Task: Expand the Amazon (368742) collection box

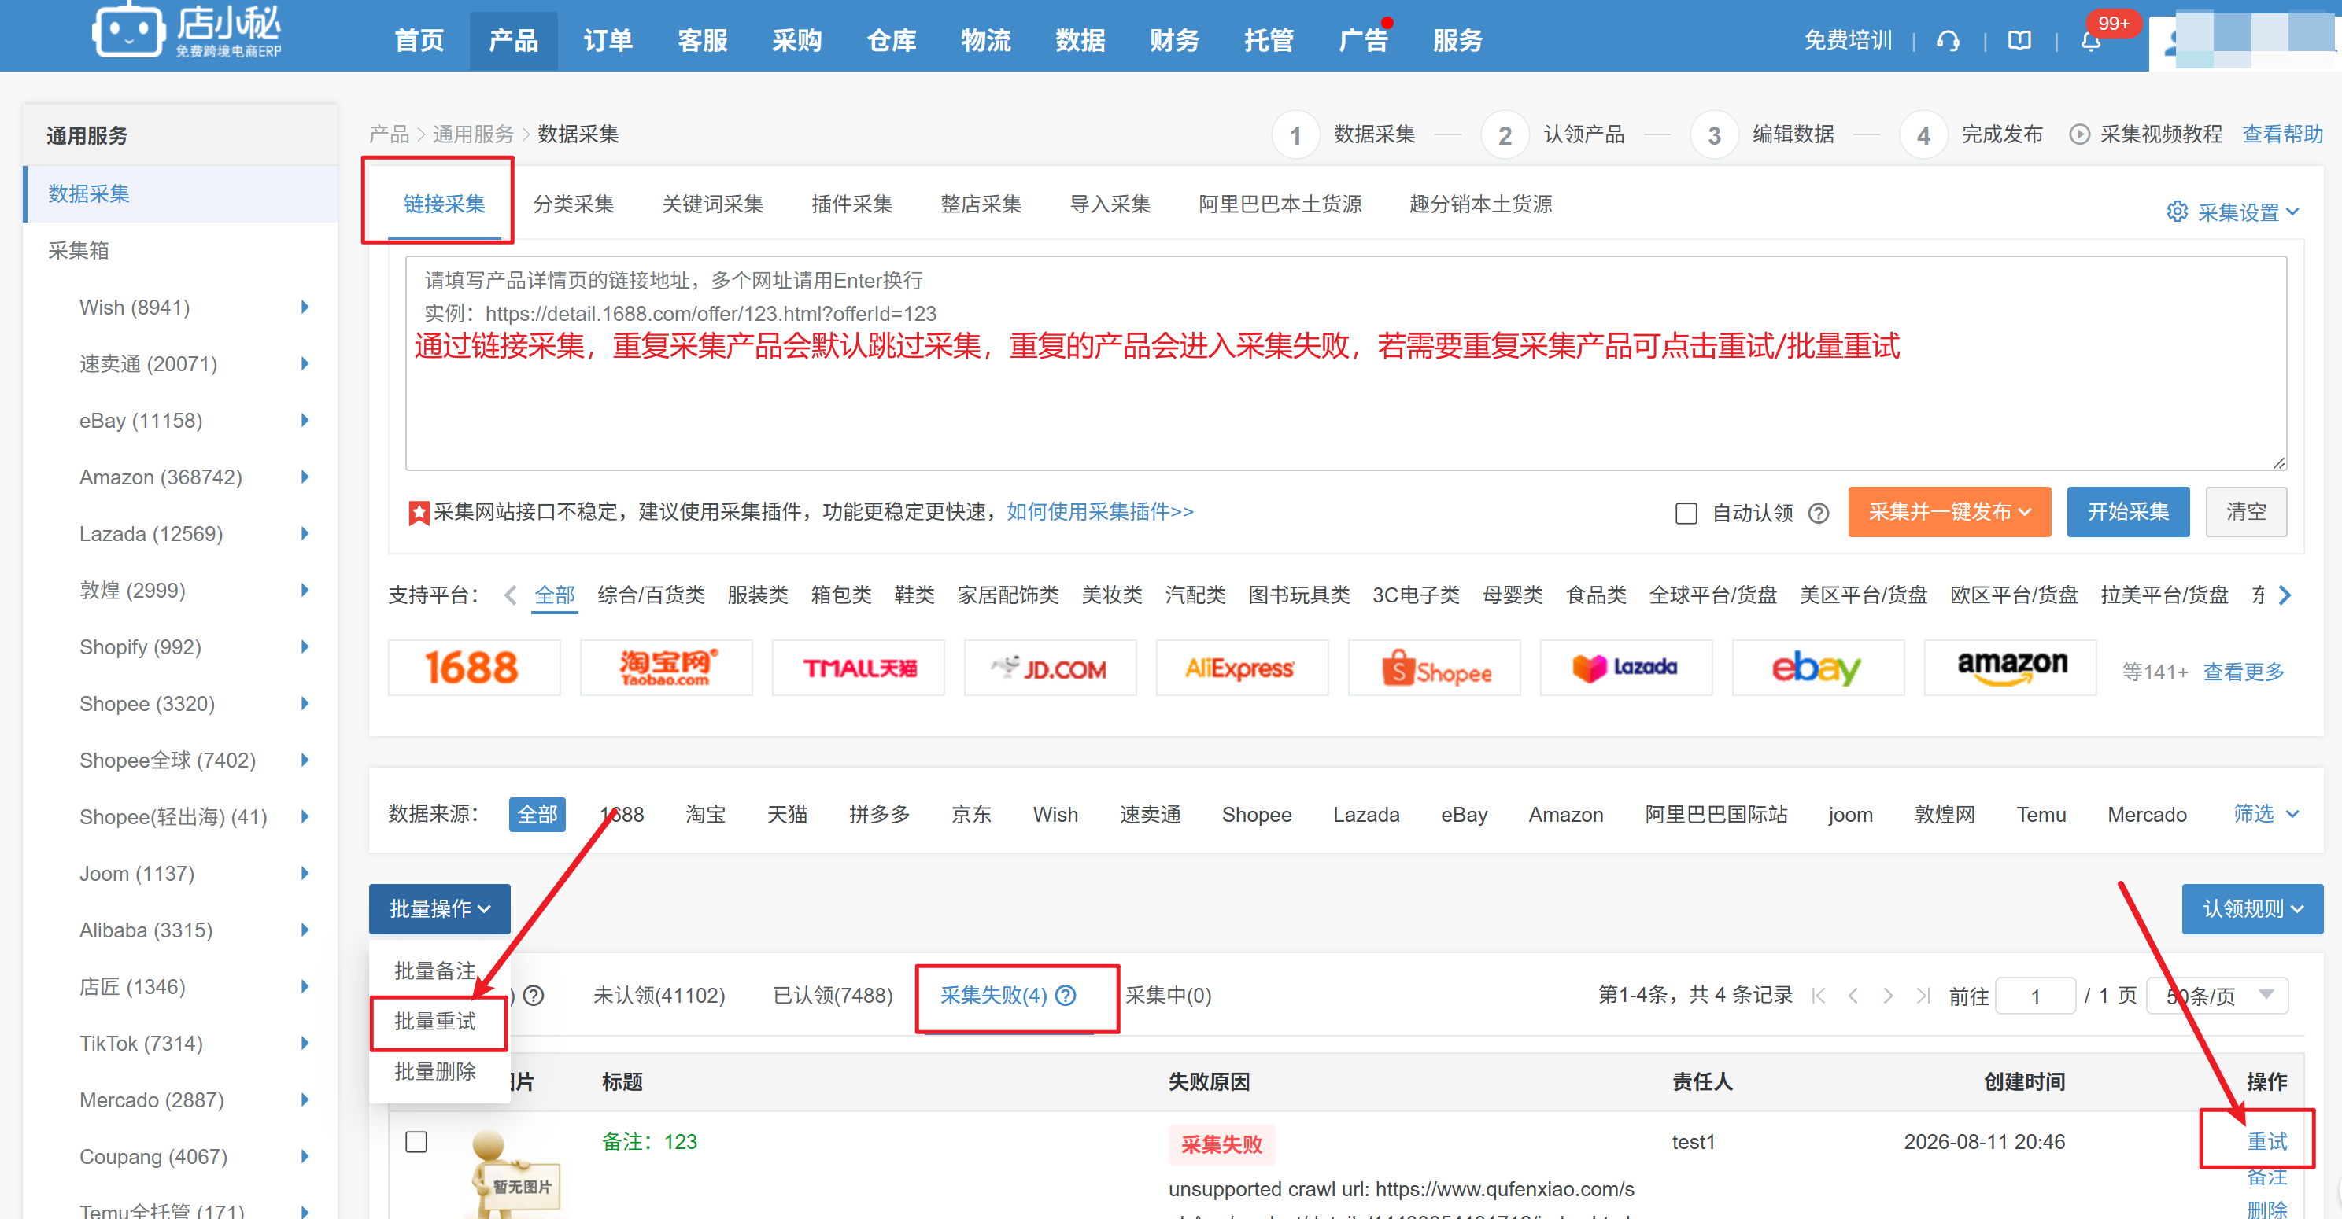Action: click(x=305, y=477)
